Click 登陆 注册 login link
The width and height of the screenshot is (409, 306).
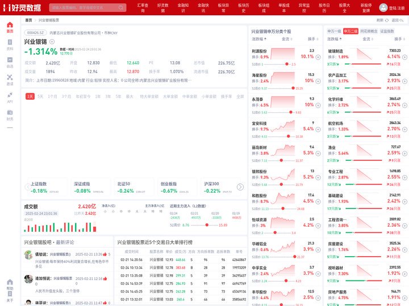pos(397,8)
